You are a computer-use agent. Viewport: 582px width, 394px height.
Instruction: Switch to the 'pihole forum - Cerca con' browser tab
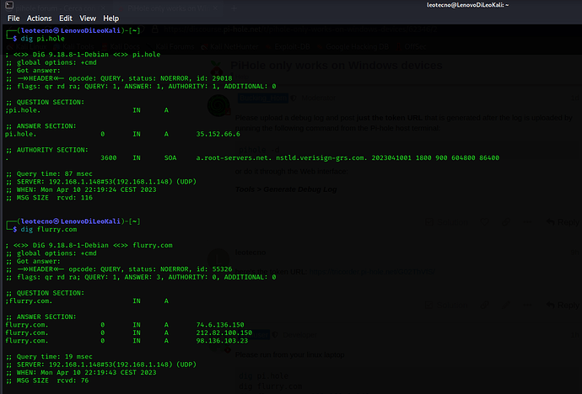[56, 8]
